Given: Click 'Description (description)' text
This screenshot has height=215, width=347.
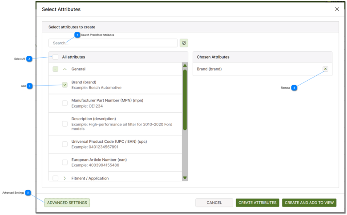Looking at the screenshot, I should tap(93, 119).
